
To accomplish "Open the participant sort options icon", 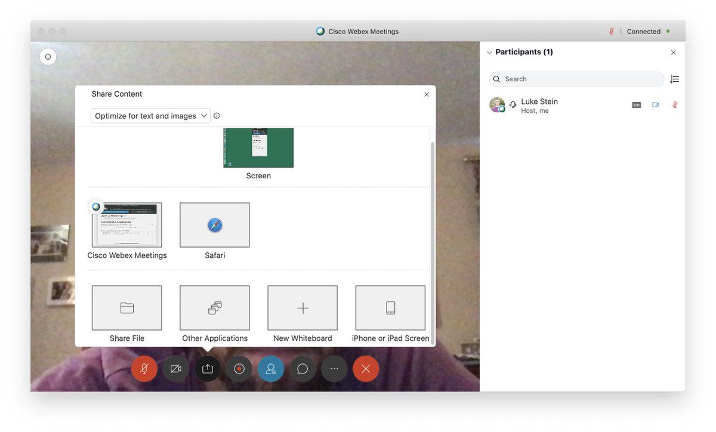I will tap(674, 79).
